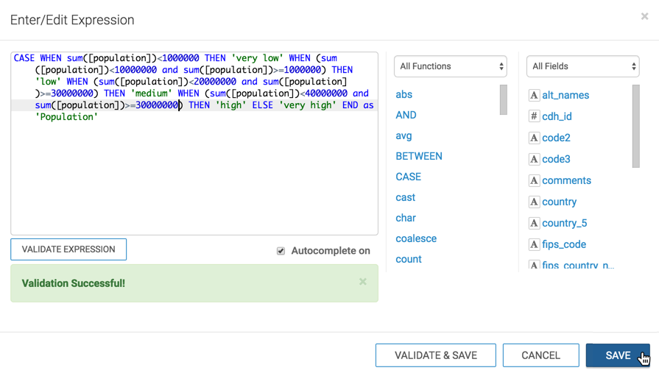The image size is (659, 376).
Task: Cancel the expression edit
Action: pyautogui.click(x=540, y=355)
